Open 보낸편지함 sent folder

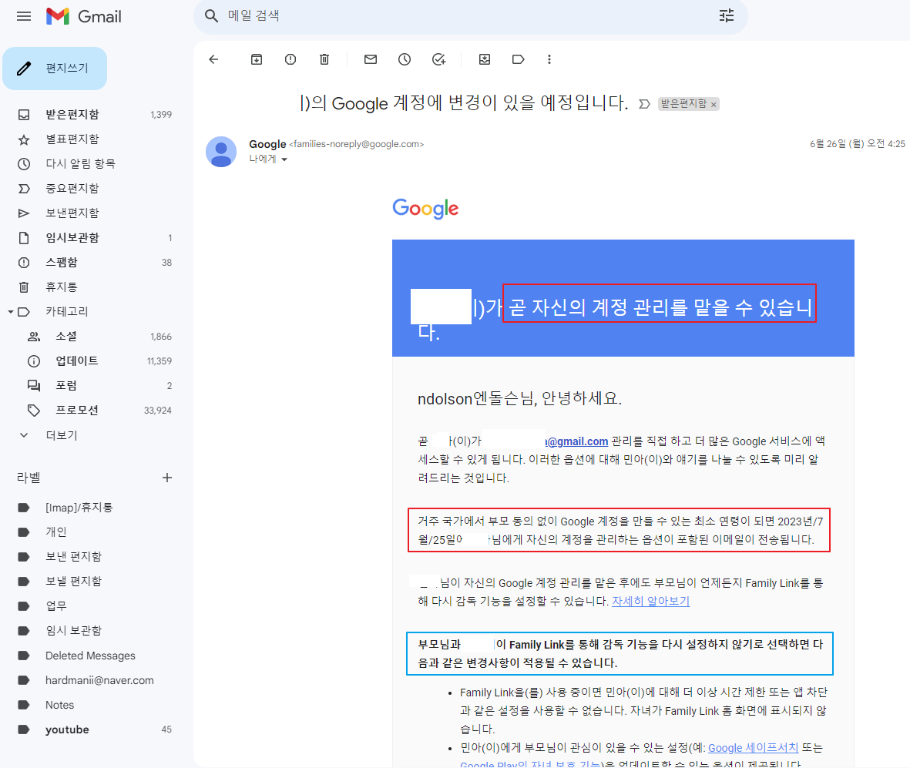pos(93,213)
